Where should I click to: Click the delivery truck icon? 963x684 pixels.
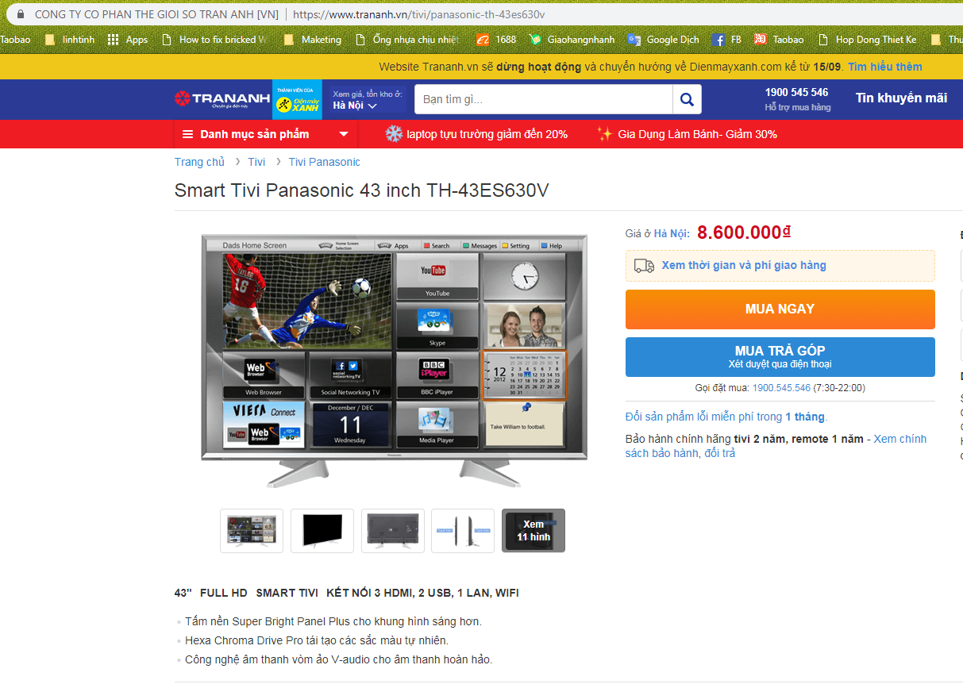645,266
